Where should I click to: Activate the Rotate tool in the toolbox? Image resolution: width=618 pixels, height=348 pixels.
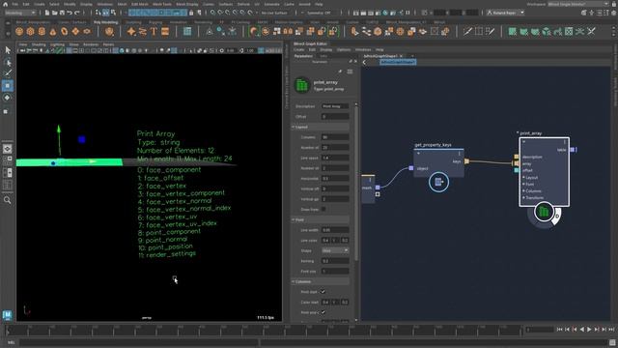(x=8, y=98)
